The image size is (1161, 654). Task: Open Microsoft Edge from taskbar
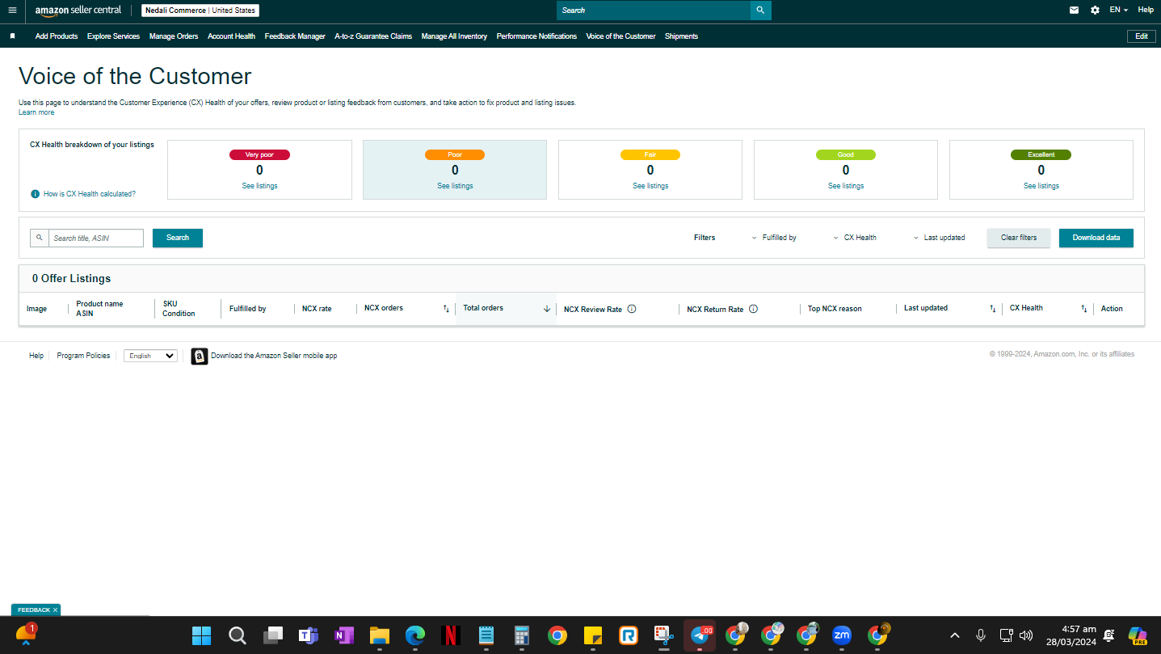[415, 635]
